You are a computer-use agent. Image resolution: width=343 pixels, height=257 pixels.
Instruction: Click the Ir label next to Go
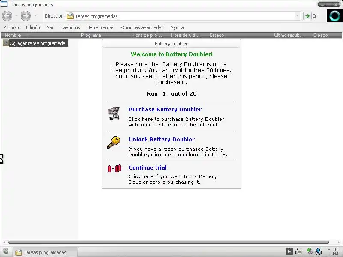pos(315,16)
